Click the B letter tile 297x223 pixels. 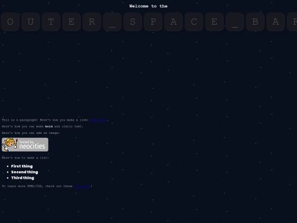click(255, 22)
